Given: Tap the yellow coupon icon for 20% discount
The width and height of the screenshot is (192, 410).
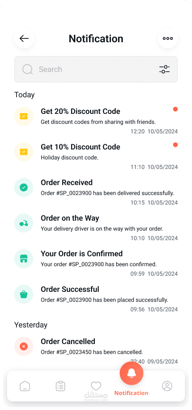Looking at the screenshot, I should (24, 116).
